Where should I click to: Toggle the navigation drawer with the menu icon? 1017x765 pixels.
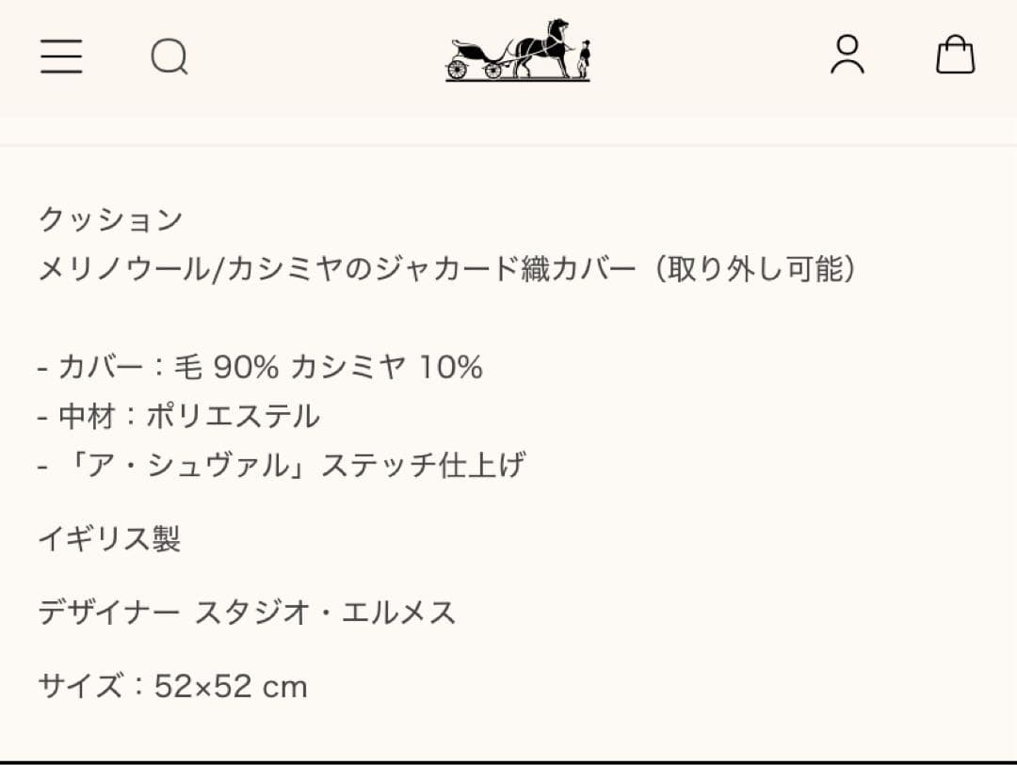pyautogui.click(x=61, y=57)
